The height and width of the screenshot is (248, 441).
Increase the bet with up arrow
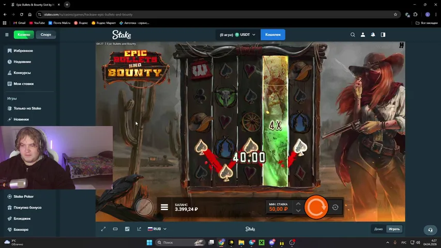click(x=298, y=204)
